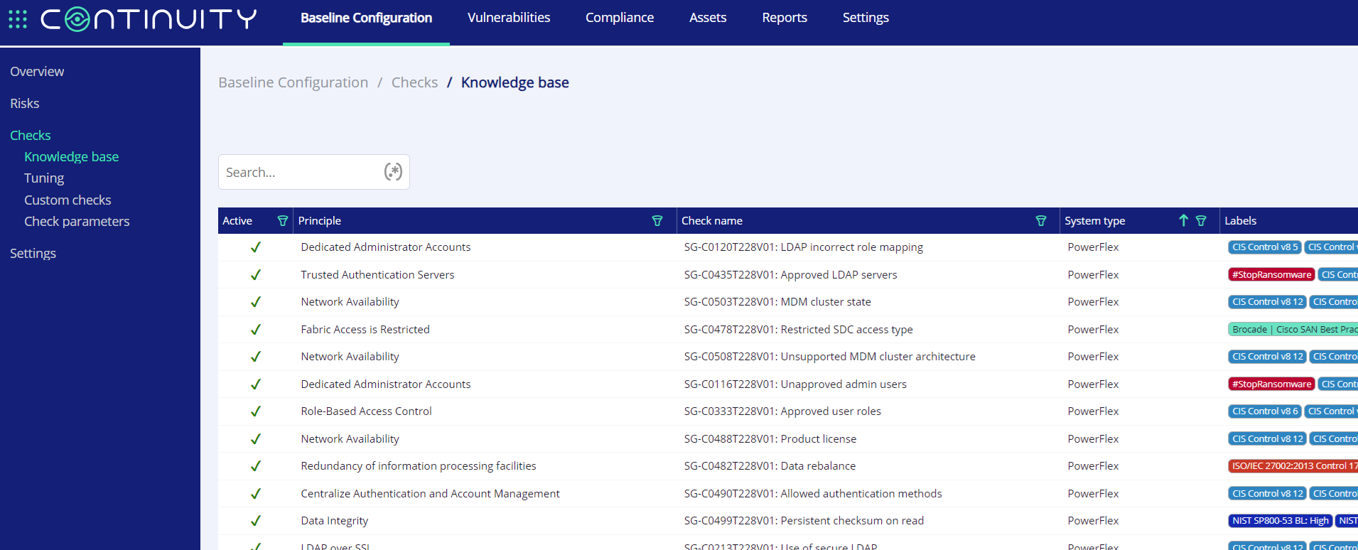Select Knowledge base in the sidebar
The height and width of the screenshot is (550, 1358).
click(72, 157)
